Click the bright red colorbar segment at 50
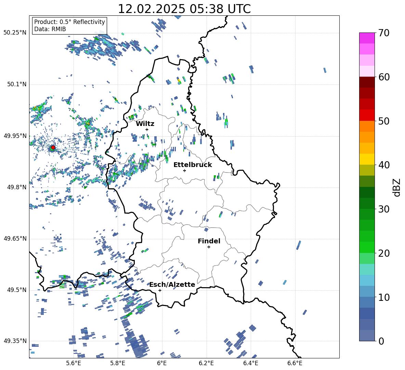The height and width of the screenshot is (370, 405). tap(367, 115)
